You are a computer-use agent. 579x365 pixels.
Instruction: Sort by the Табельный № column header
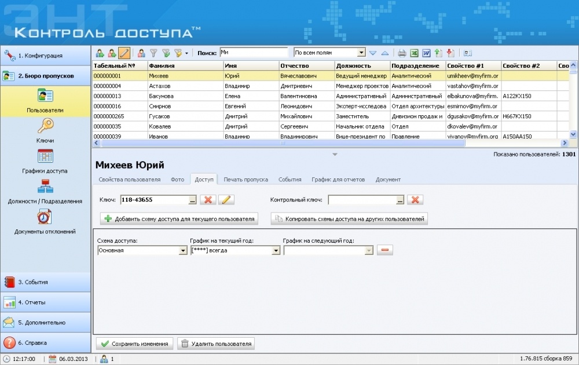coord(120,66)
